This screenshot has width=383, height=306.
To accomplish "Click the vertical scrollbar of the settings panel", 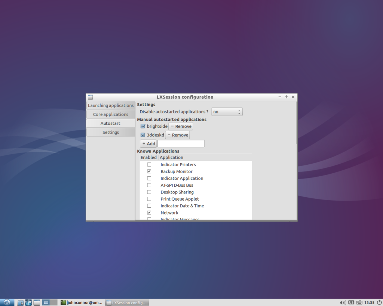I will coord(297,123).
